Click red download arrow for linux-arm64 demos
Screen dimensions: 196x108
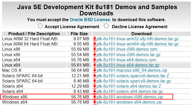pos(95,44)
